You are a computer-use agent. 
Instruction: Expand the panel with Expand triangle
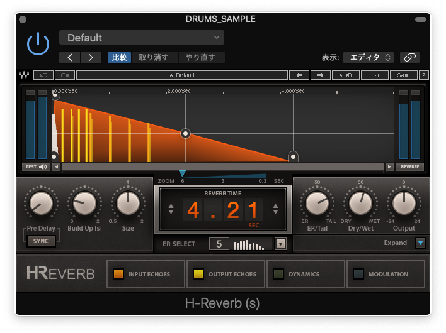(420, 243)
